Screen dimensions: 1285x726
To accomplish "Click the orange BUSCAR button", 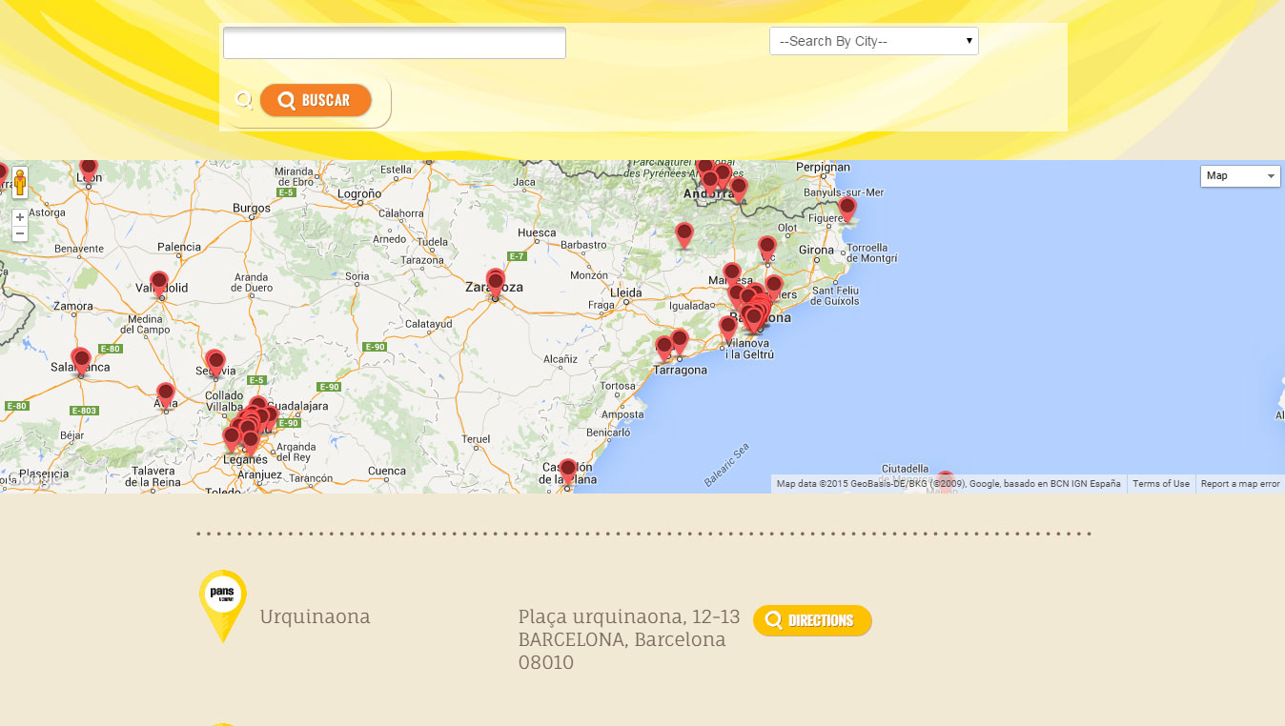I will point(316,100).
